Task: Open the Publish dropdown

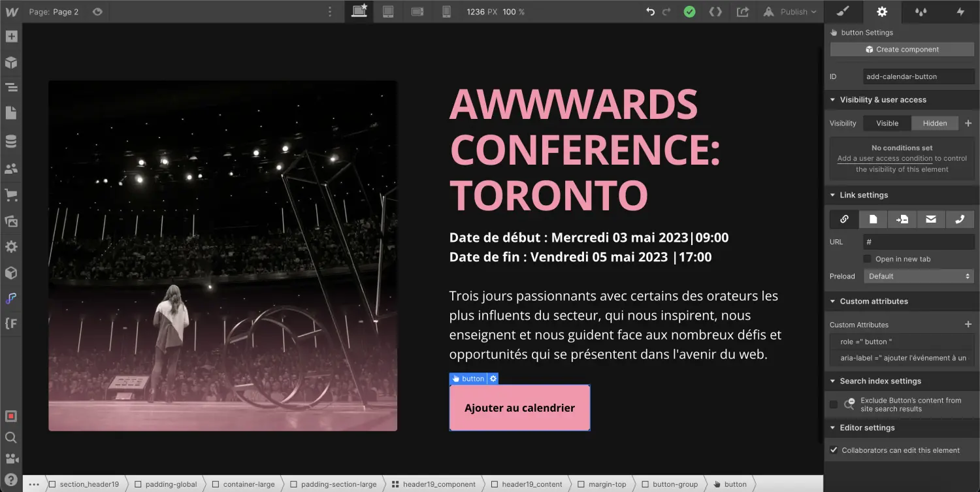Action: point(790,12)
